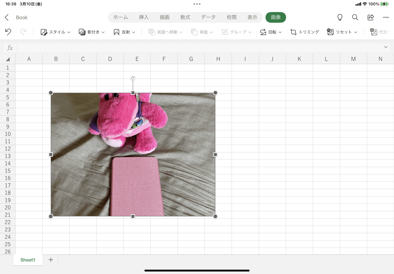Select row 13 header
The height and width of the screenshot is (274, 394).
(8, 156)
